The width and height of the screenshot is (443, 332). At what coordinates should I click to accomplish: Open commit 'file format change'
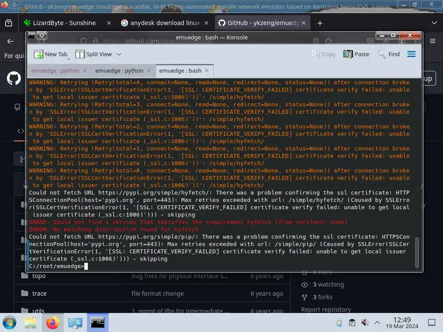click(x=157, y=294)
